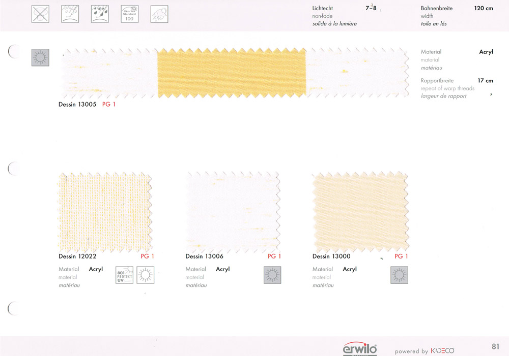Click 'Acryl' in the right side panel
509x356 pixels.
(486, 52)
